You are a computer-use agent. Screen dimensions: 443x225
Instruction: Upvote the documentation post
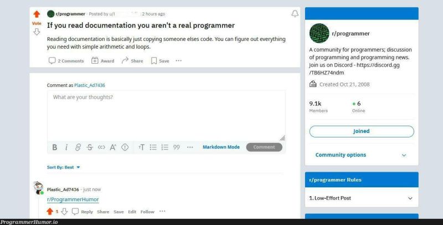coord(37,14)
